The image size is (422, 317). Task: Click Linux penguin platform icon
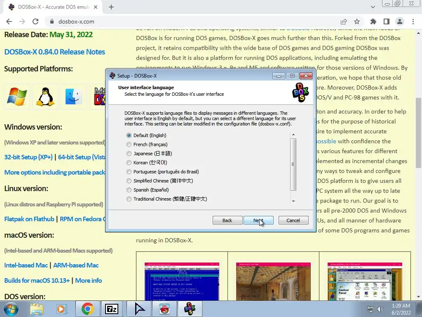pos(45,97)
